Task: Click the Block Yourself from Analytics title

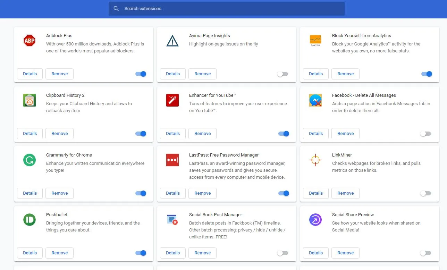Action: pyautogui.click(x=362, y=36)
